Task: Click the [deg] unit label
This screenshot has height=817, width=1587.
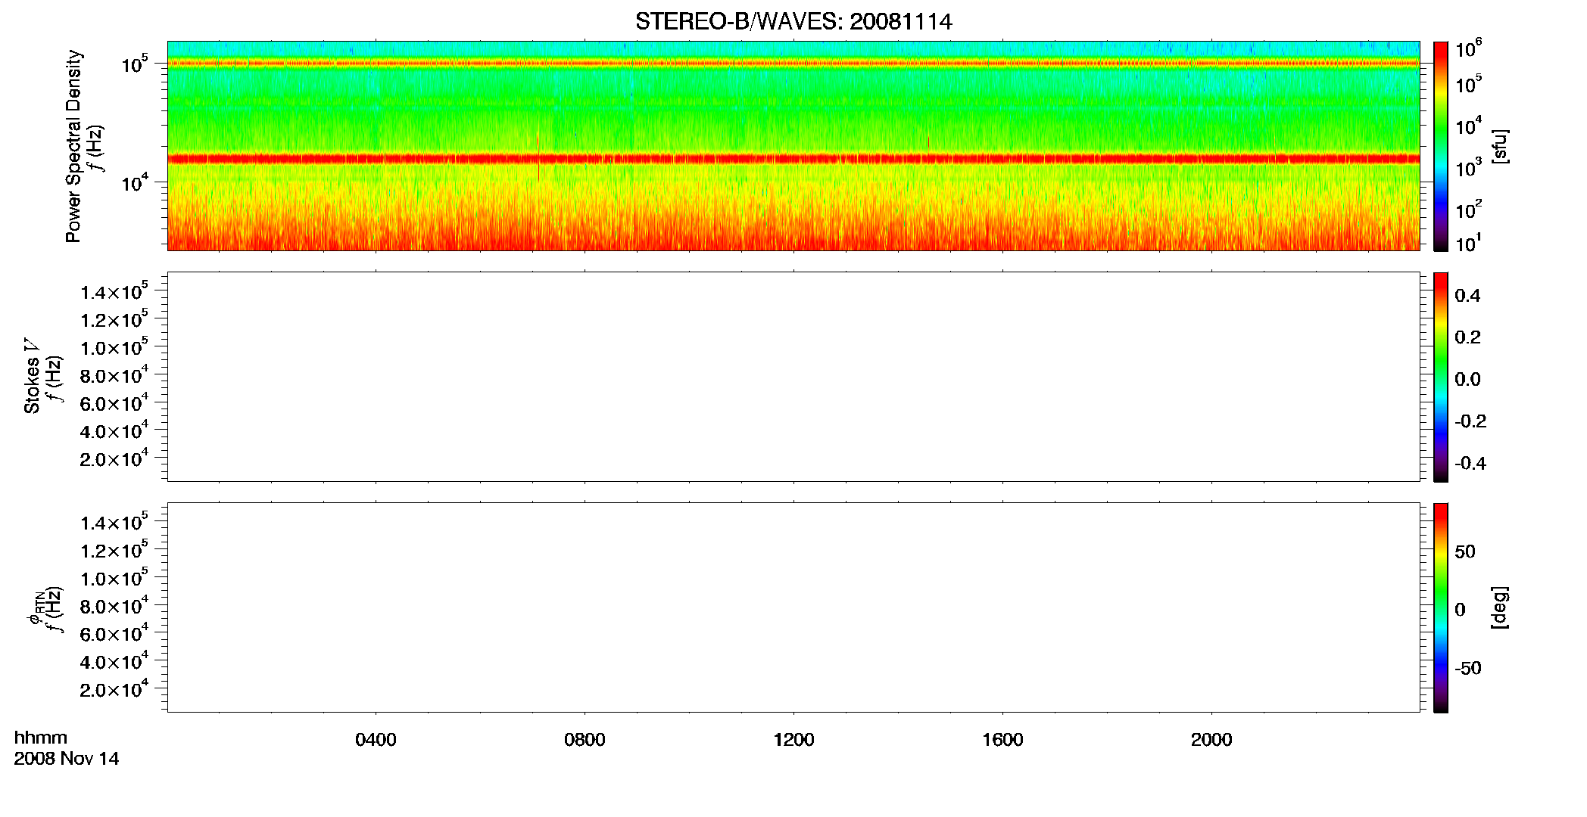Action: 1500,607
